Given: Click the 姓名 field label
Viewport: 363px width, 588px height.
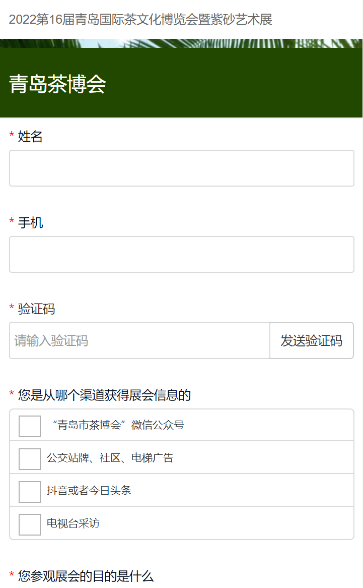Looking at the screenshot, I should coord(30,136).
